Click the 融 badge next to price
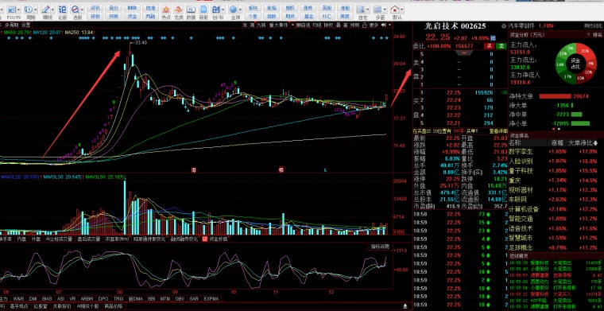This screenshot has height=311, width=604. (x=493, y=38)
